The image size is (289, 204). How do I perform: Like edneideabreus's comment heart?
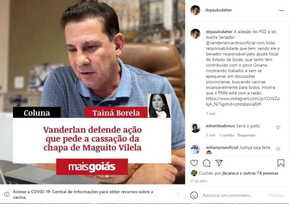278,127
